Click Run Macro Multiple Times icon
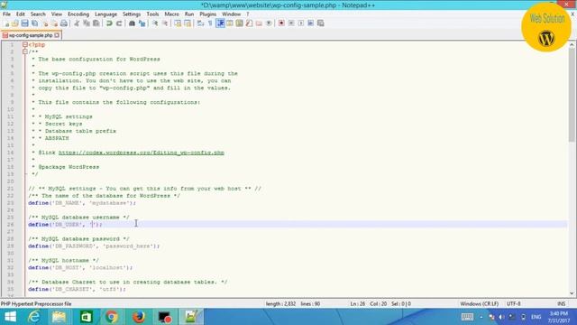 coord(310,23)
